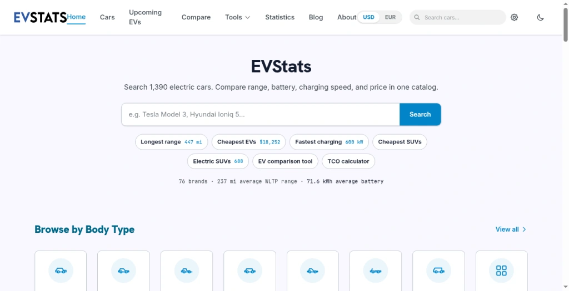Image resolution: width=569 pixels, height=291 pixels.
Task: Select the Electric SUVs 688 chip
Action: pyautogui.click(x=218, y=161)
